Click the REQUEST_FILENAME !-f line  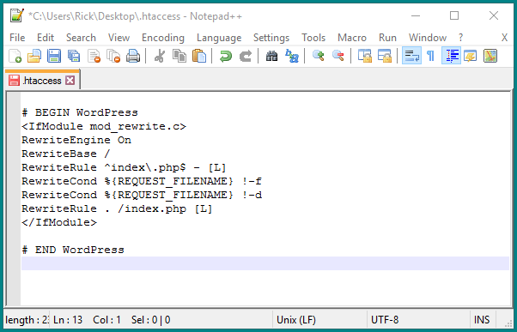click(142, 181)
